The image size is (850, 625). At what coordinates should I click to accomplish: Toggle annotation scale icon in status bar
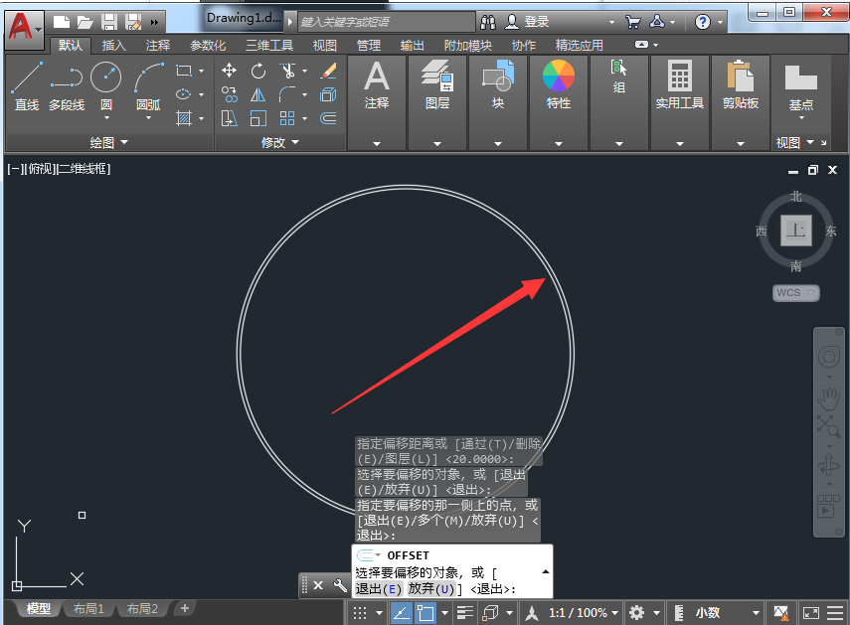click(x=532, y=613)
